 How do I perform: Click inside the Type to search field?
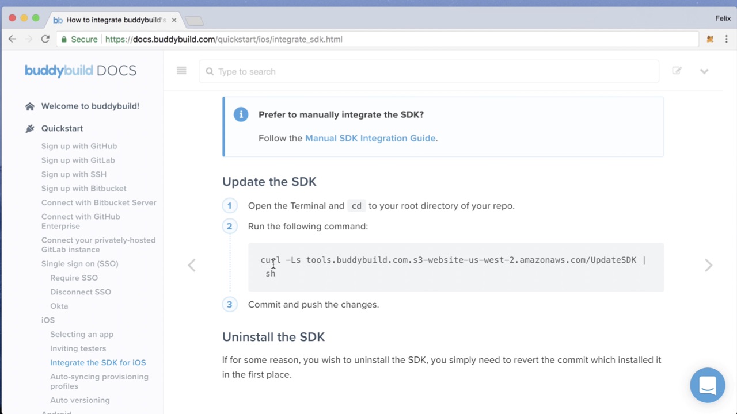(288, 71)
